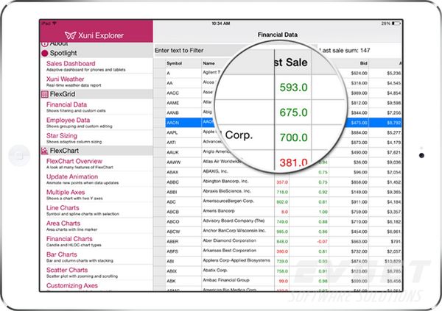Viewport: 442px width, 311px height.
Task: Open the Update Animation sample
Action: point(97,179)
